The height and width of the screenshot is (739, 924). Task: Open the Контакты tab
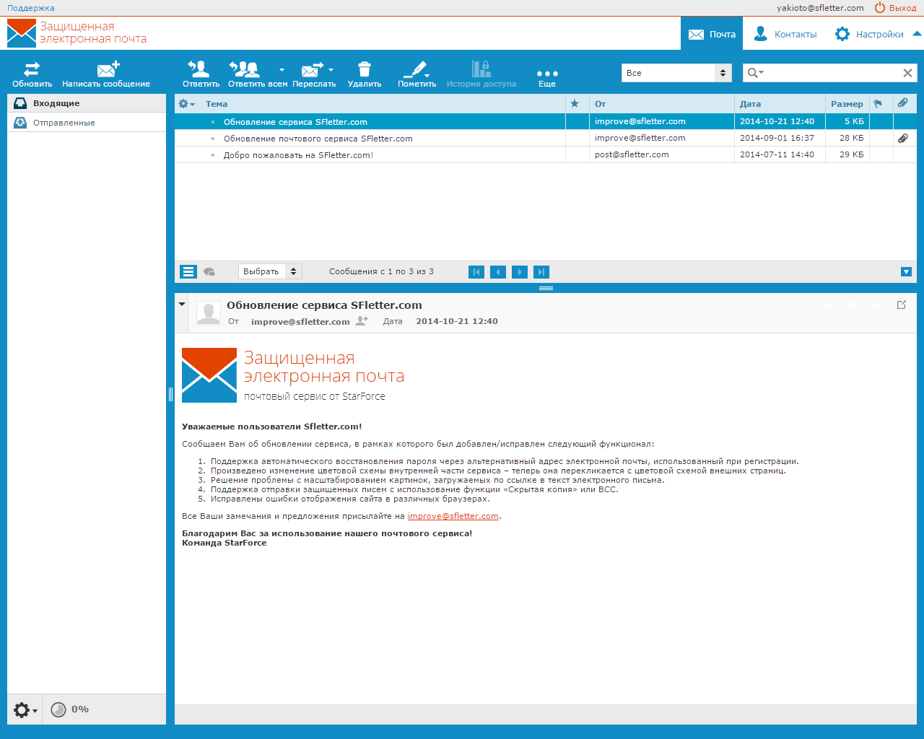[785, 34]
